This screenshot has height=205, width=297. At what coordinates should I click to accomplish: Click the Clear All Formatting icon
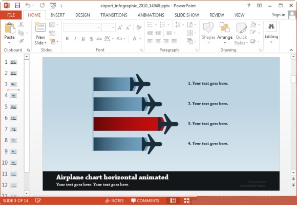click(x=139, y=28)
